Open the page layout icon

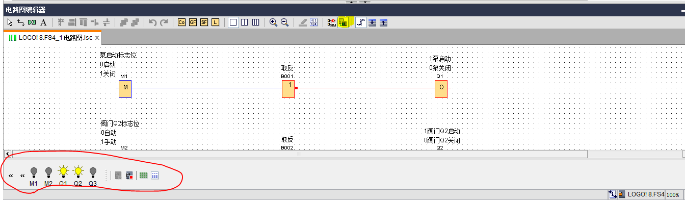(314, 22)
